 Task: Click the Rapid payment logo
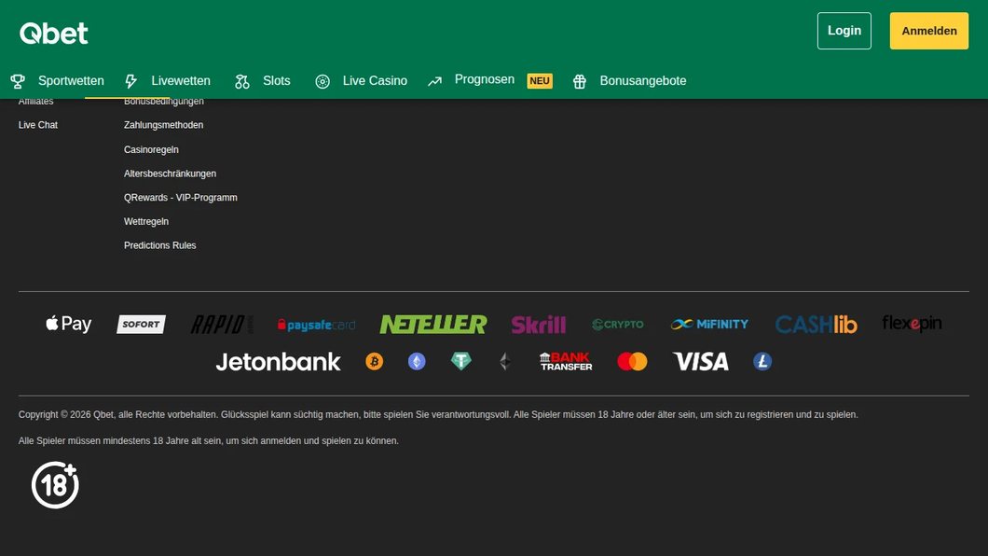(x=222, y=324)
